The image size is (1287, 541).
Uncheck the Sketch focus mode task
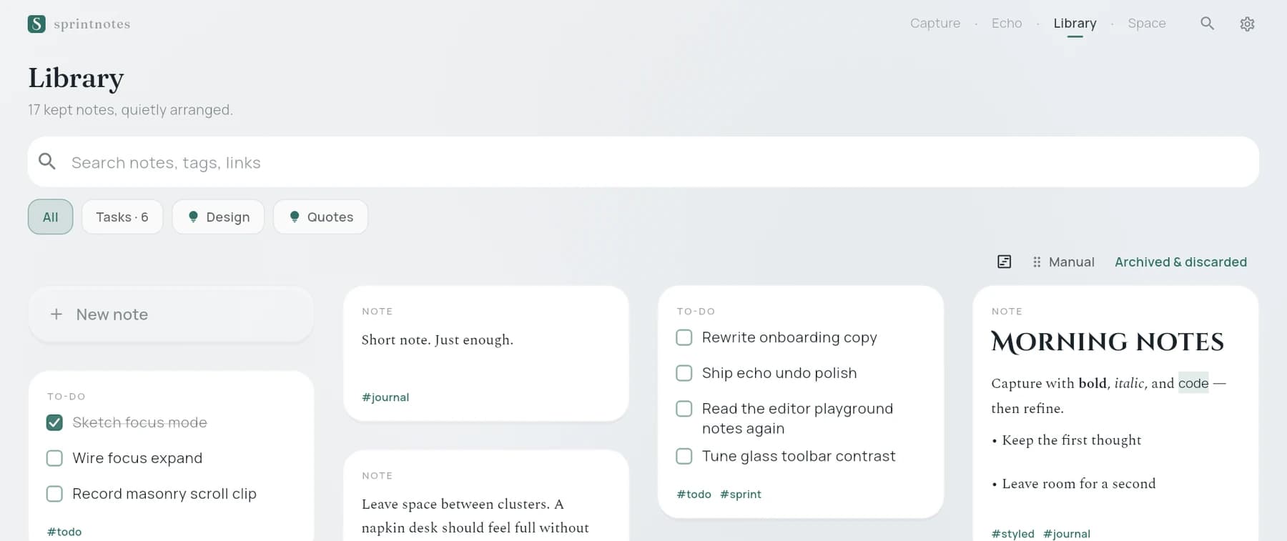54,422
